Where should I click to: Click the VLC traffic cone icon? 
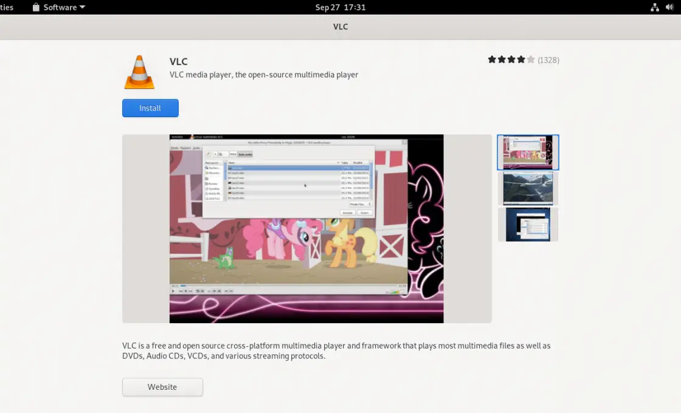[x=139, y=72]
